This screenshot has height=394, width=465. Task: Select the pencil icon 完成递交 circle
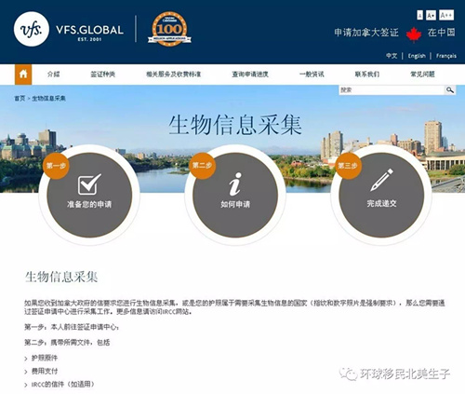pos(381,195)
